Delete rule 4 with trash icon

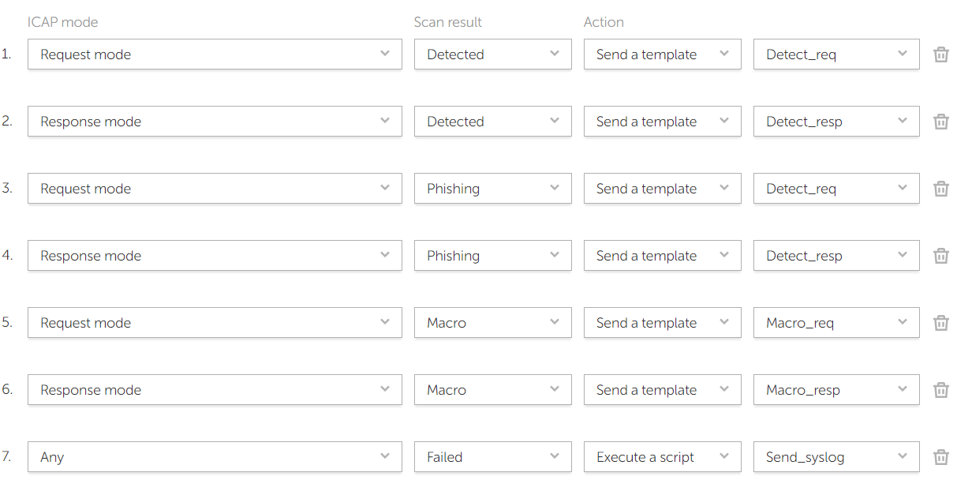pos(940,256)
